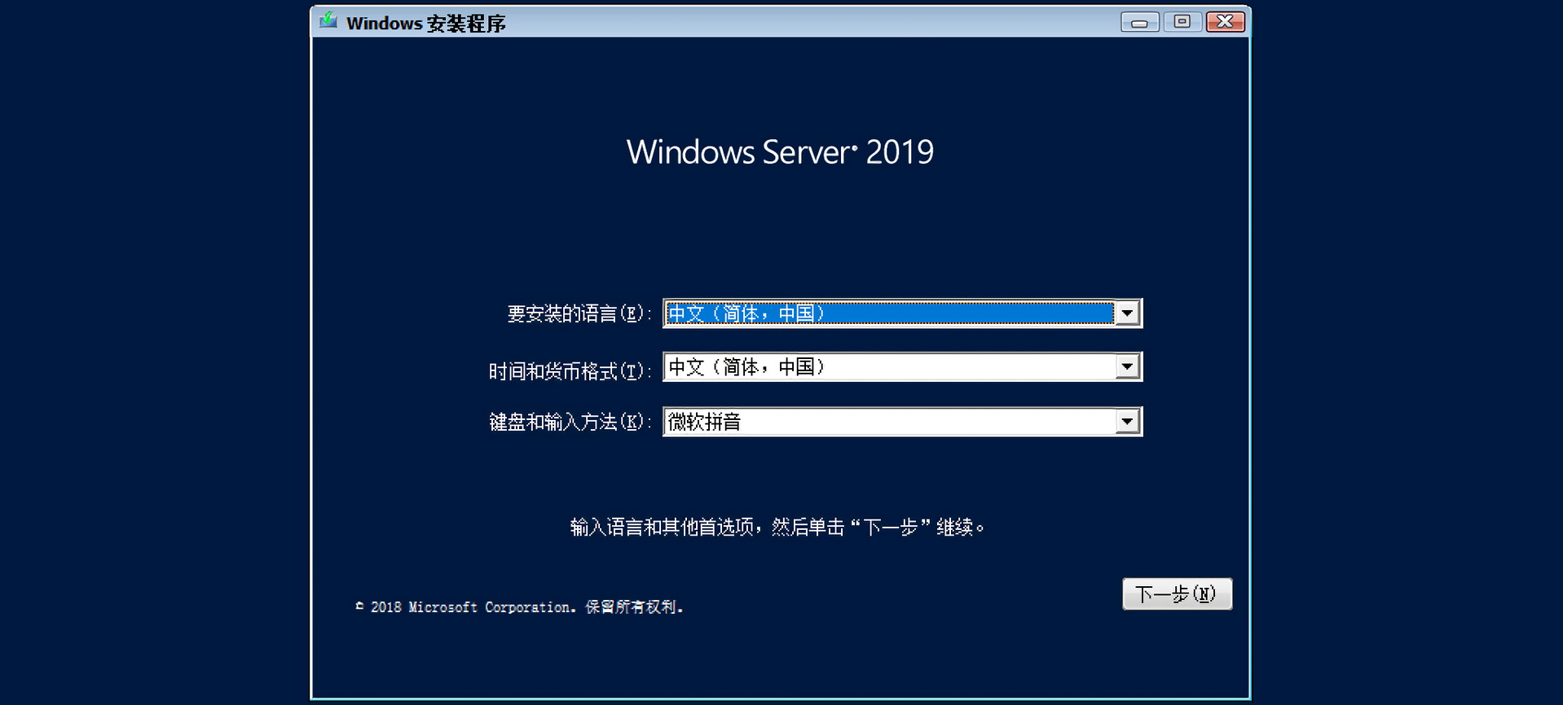
Task: Click the 键盘和输入方法(K) label
Action: (x=570, y=422)
